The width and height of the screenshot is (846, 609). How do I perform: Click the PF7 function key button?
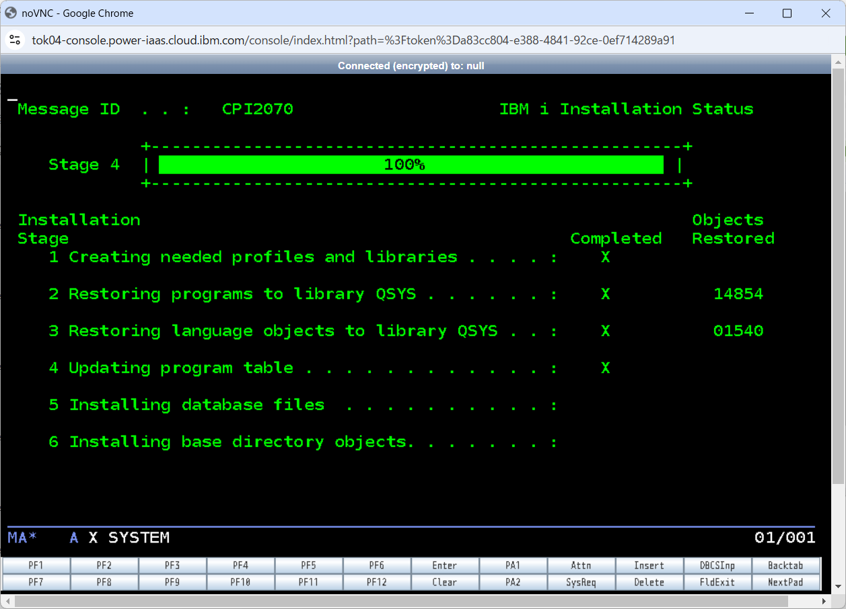(x=36, y=582)
